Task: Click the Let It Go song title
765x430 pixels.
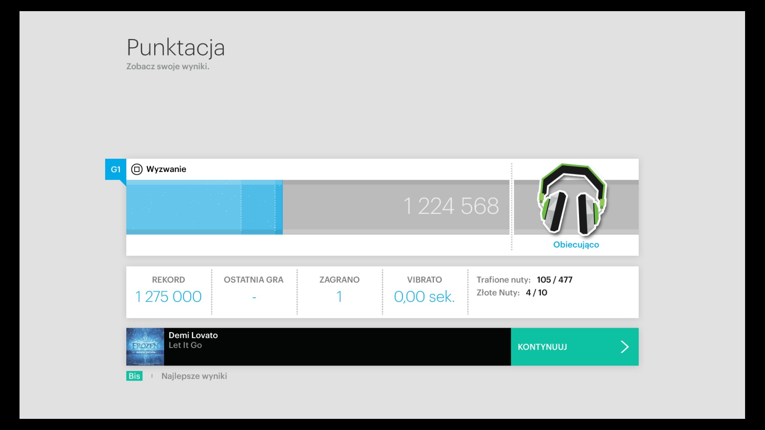Action: (185, 345)
